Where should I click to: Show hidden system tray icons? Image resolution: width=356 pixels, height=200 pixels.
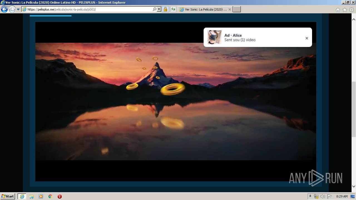coord(310,196)
